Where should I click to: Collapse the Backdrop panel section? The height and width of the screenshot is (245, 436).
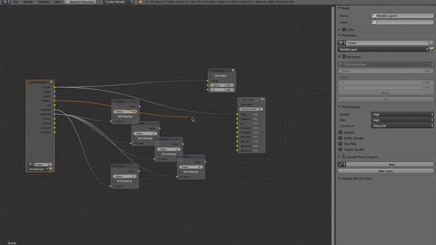339,56
